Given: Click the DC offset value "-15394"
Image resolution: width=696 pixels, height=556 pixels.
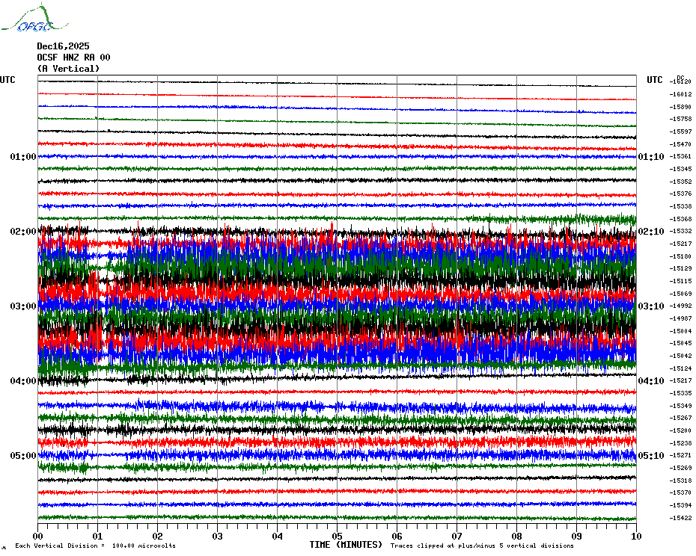Looking at the screenshot, I should point(680,505).
